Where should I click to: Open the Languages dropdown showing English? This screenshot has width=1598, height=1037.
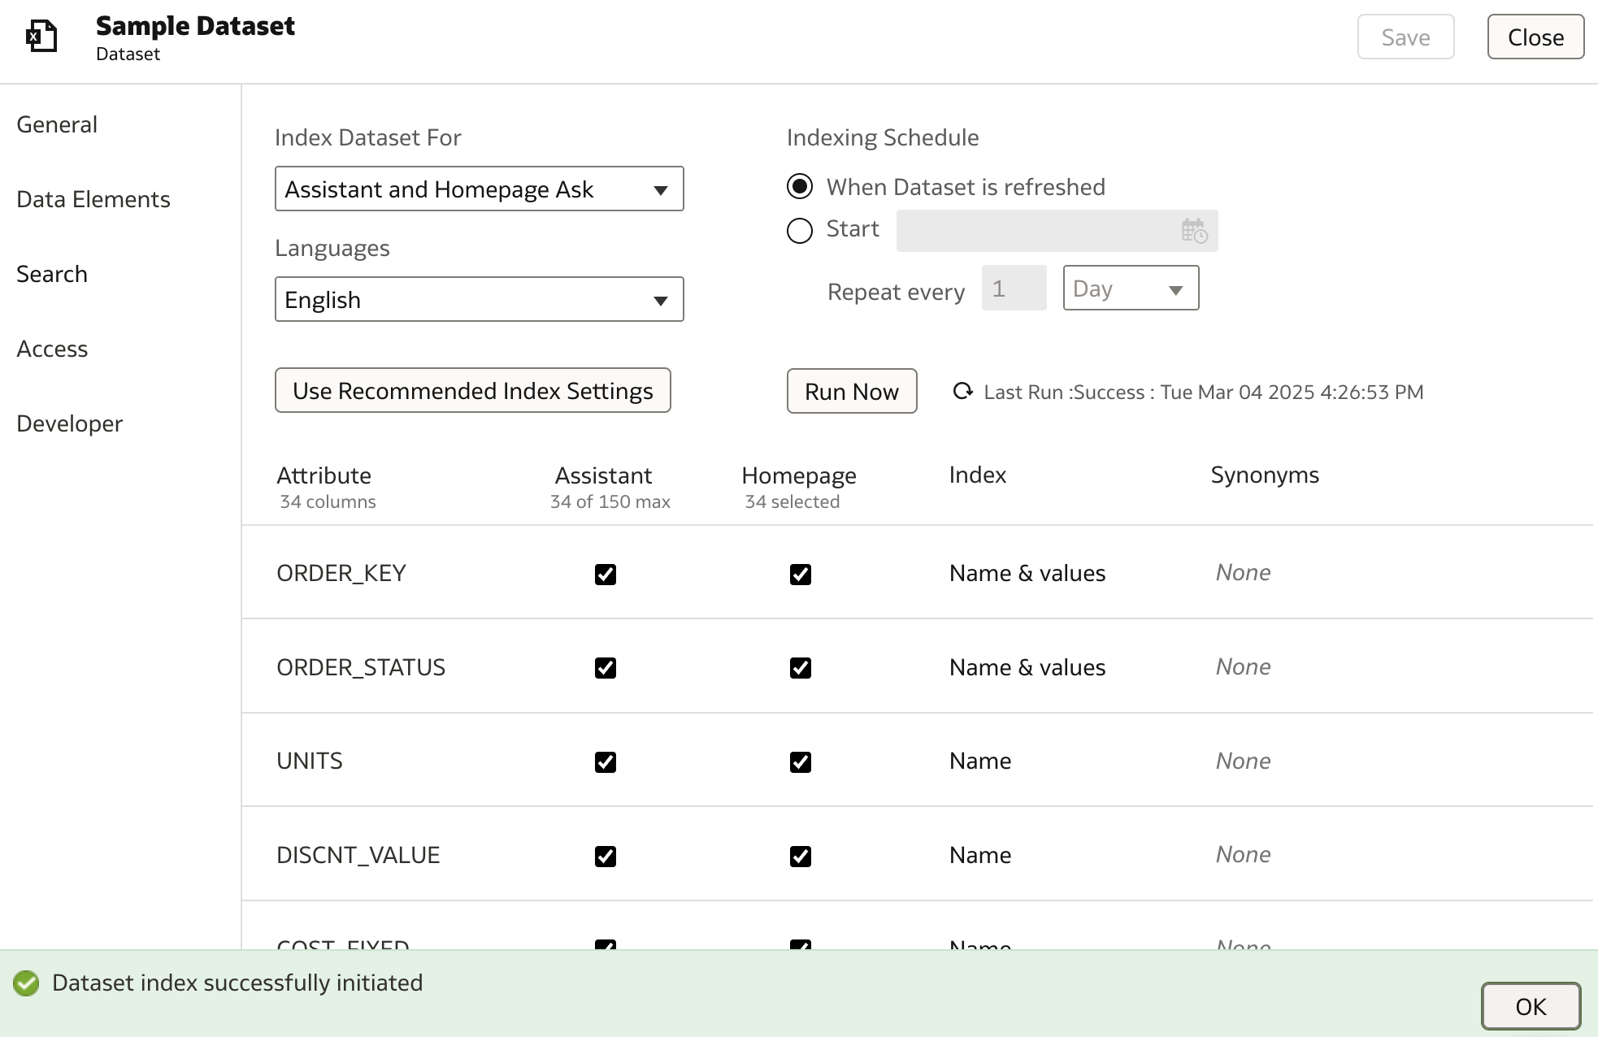[480, 299]
